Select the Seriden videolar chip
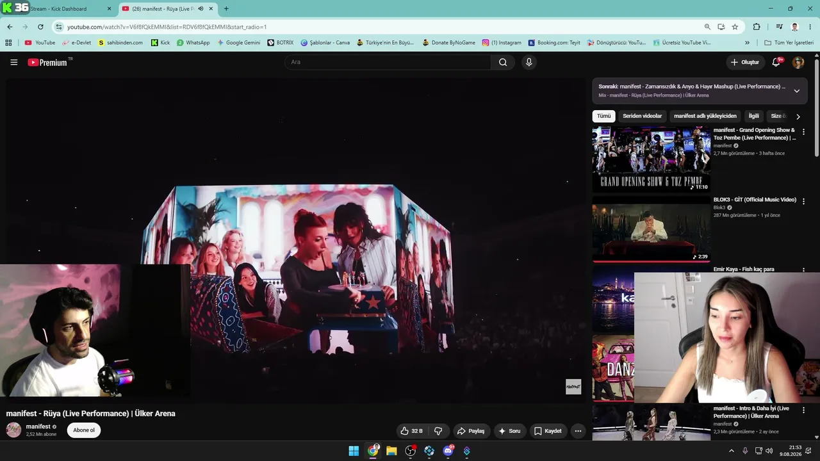Screen dimensions: 820x461 (x=642, y=116)
